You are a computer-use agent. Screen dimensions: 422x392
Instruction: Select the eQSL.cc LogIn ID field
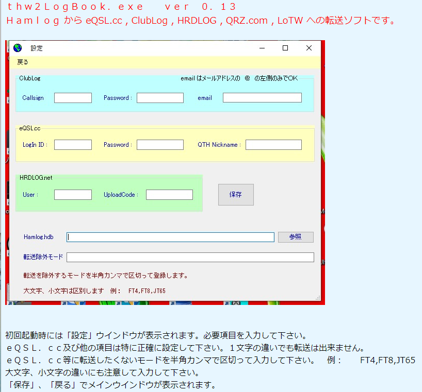tap(73, 145)
